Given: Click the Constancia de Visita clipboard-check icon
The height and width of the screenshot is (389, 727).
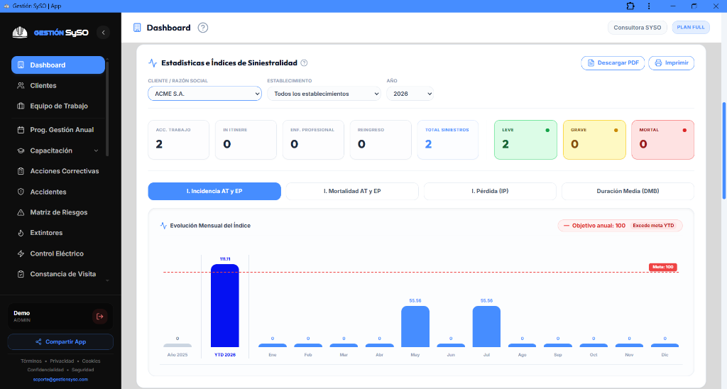Looking at the screenshot, I should click(21, 274).
